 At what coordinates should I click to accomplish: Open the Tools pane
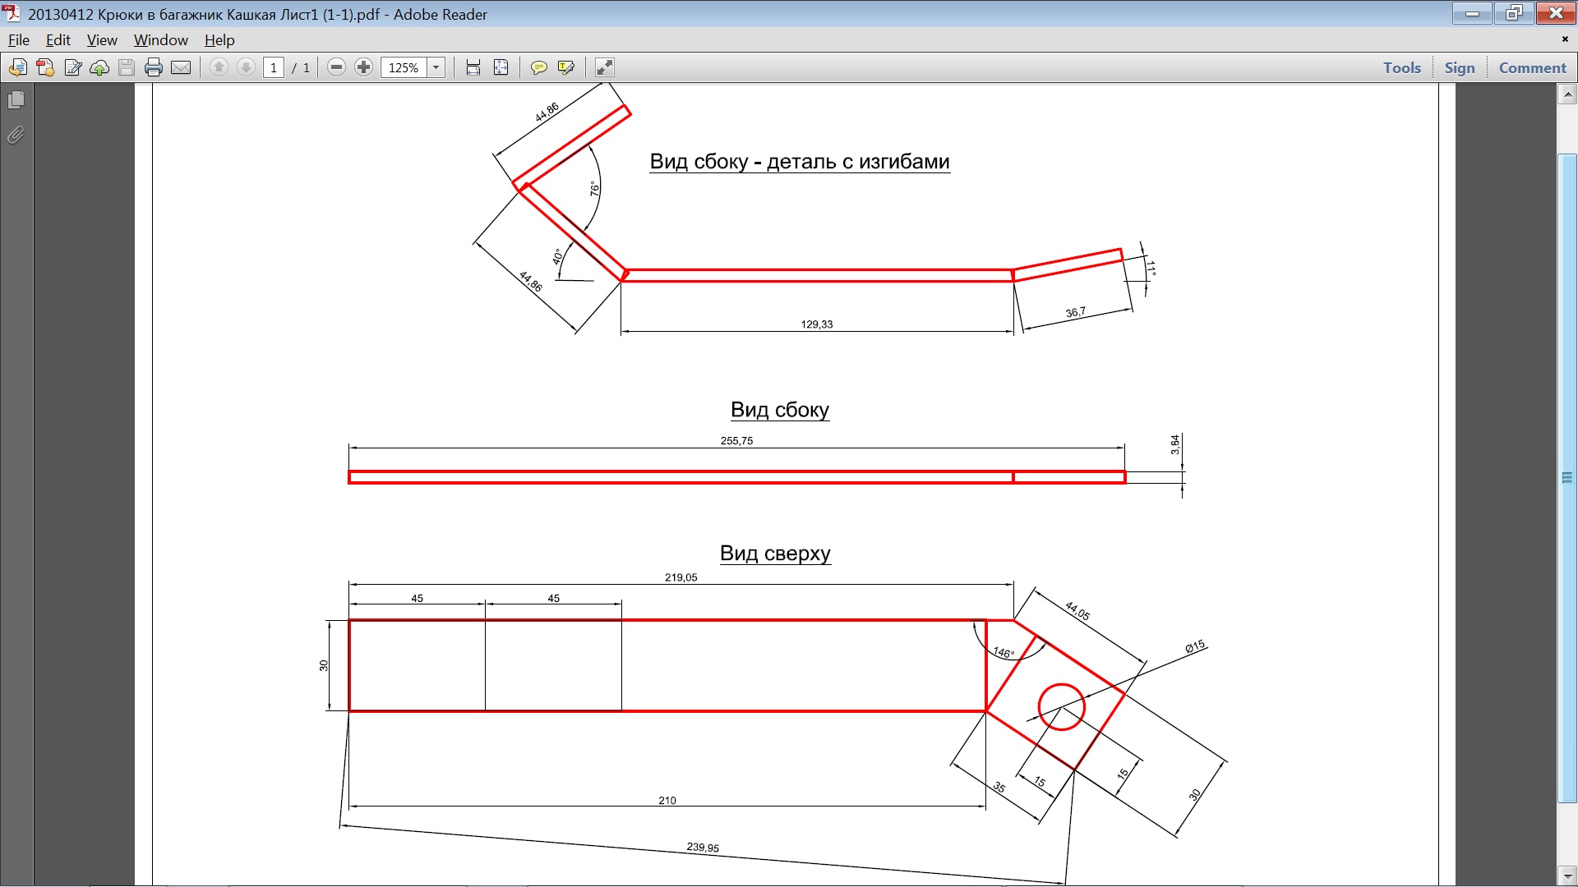[x=1401, y=68]
